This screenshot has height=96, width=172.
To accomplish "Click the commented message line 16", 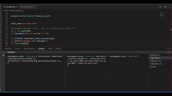I will [44, 29].
